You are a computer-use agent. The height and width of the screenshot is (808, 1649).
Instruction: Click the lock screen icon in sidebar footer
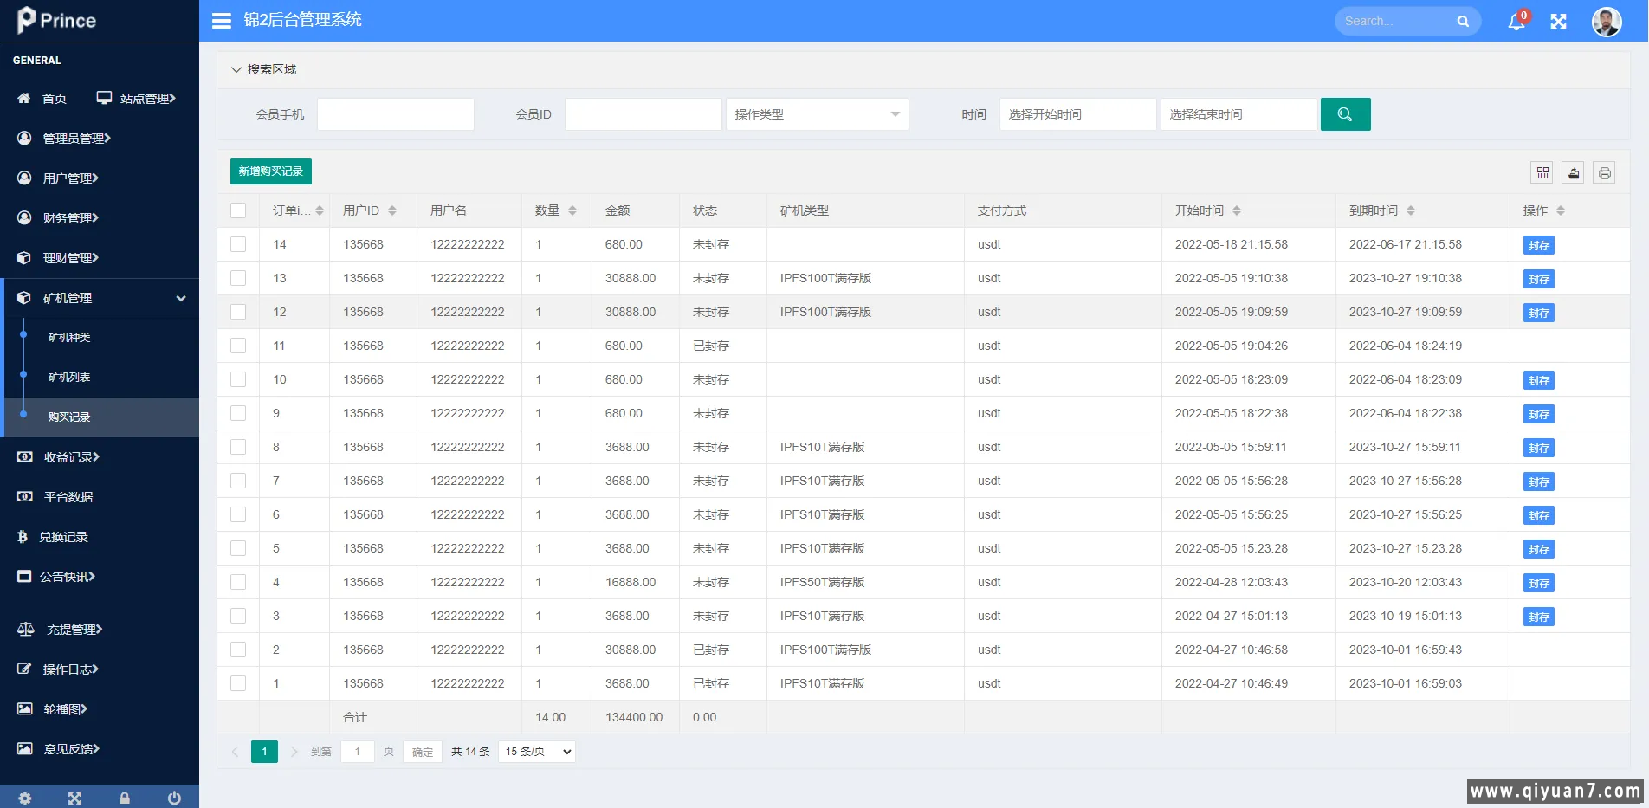coord(125,798)
